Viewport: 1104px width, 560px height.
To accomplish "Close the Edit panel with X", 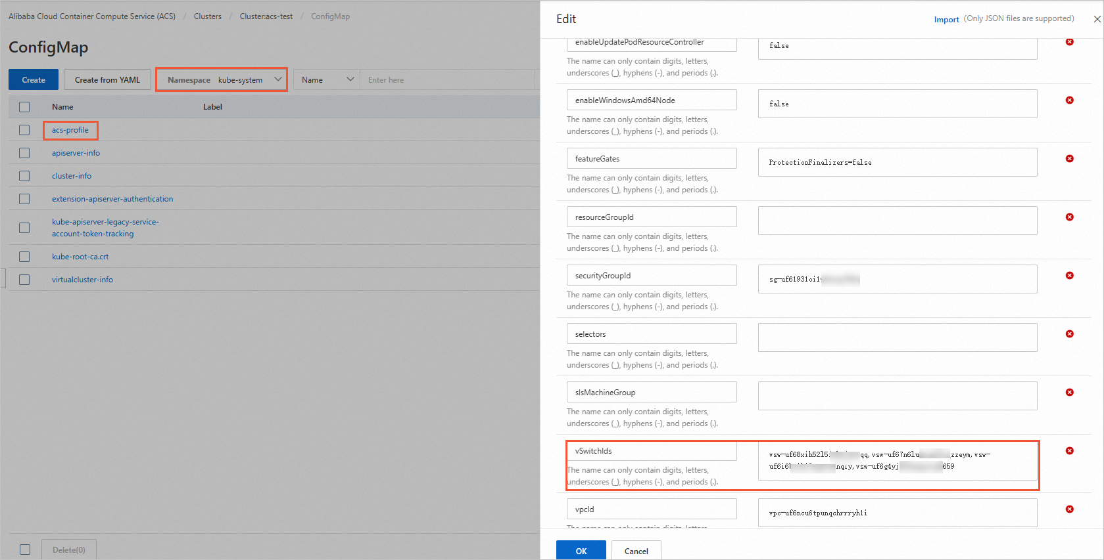I will (1097, 19).
